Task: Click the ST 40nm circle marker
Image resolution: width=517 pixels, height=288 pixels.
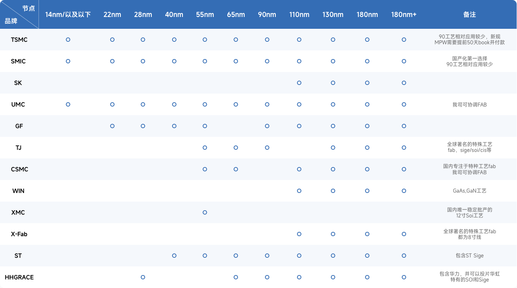Action: pos(174,256)
